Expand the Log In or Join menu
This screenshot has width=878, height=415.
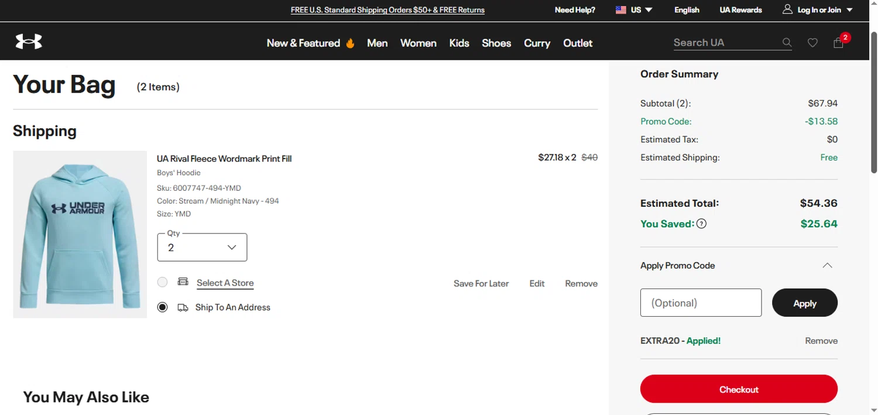pyautogui.click(x=818, y=10)
